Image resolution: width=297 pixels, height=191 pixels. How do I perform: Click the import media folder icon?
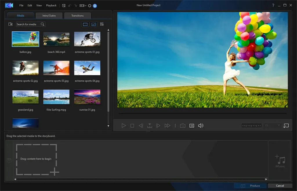[10, 24]
